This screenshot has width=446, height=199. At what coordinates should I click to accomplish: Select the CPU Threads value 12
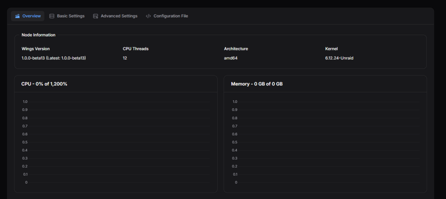[125, 58]
